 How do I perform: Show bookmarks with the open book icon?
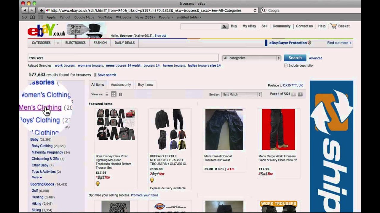coord(32,17)
